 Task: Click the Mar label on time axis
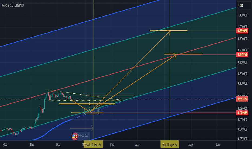(x=137, y=145)
